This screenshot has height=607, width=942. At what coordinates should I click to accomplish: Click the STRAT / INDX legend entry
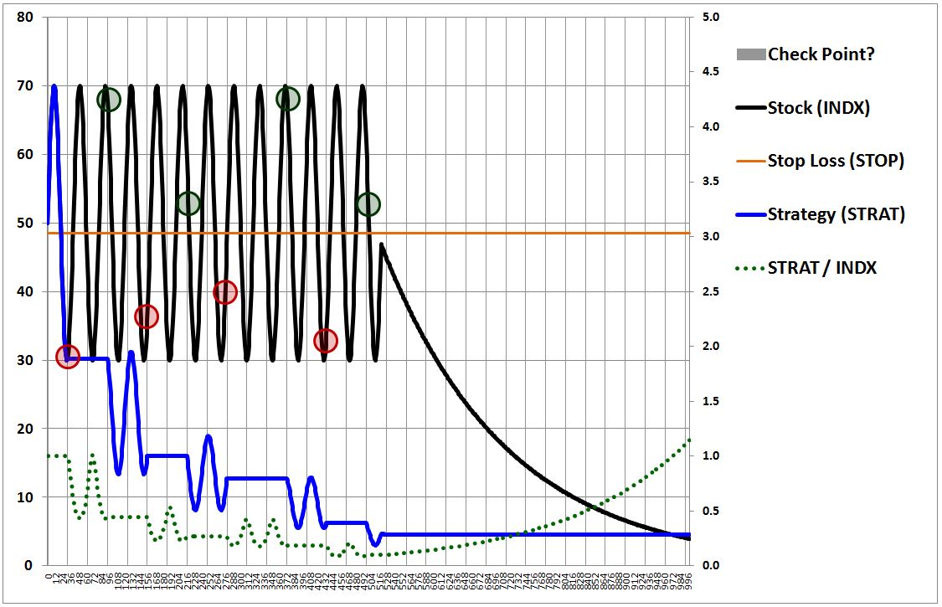click(822, 268)
